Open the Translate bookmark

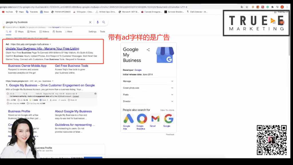coord(32,12)
